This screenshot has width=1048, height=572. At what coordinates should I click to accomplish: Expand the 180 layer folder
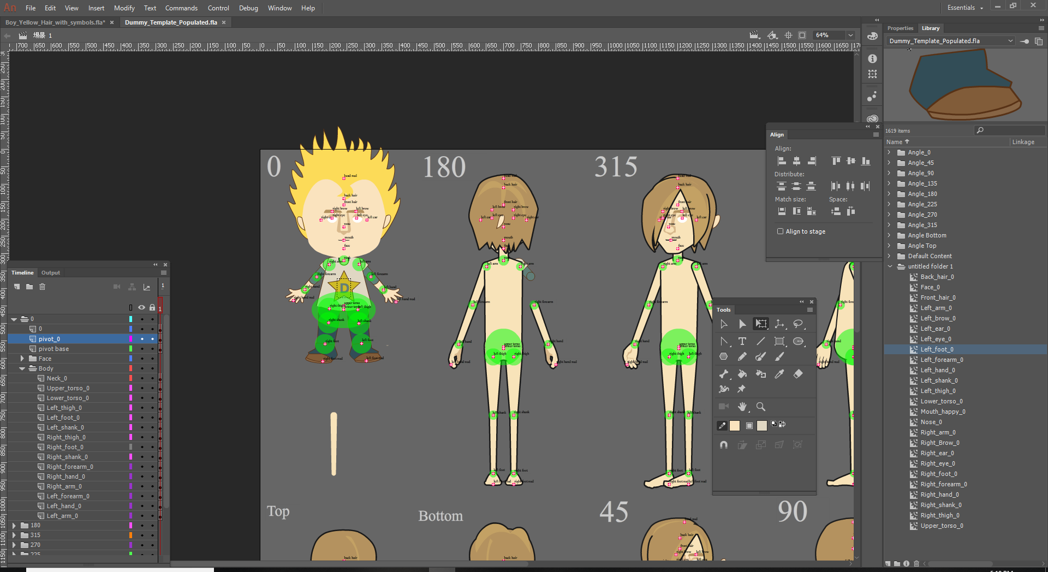14,526
